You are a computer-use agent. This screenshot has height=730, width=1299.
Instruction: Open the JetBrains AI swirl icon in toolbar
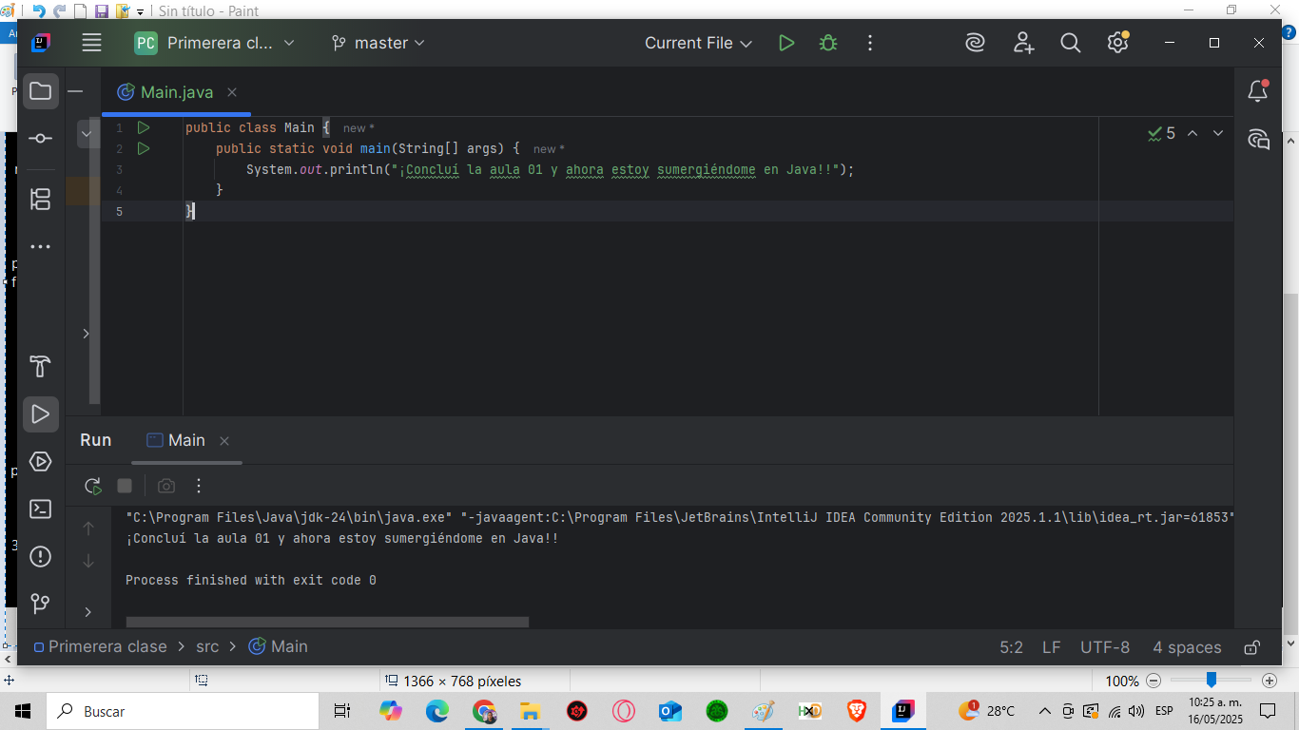pyautogui.click(x=975, y=43)
